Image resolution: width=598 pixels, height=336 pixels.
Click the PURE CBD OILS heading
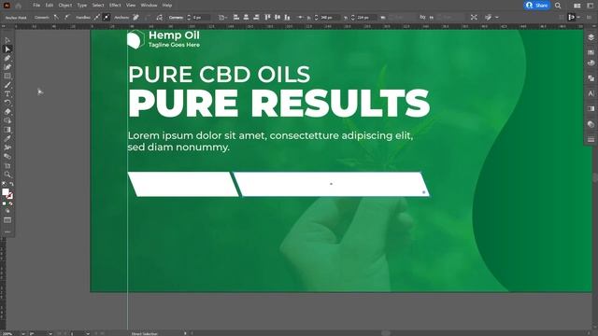(220, 75)
